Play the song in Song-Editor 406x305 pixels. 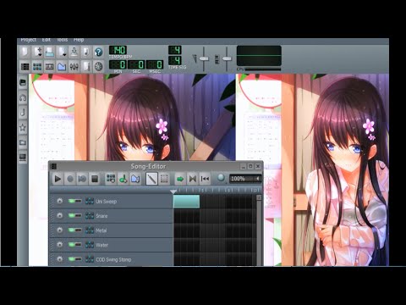(x=58, y=179)
